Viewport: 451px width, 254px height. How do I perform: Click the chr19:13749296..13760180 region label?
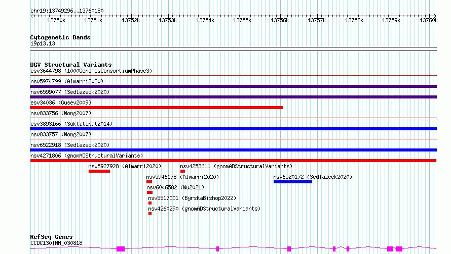(67, 11)
